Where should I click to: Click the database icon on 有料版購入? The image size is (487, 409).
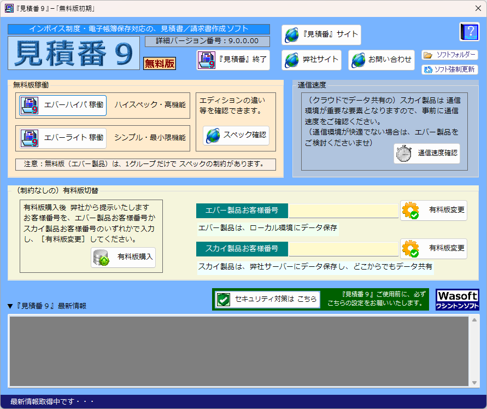coord(101,258)
